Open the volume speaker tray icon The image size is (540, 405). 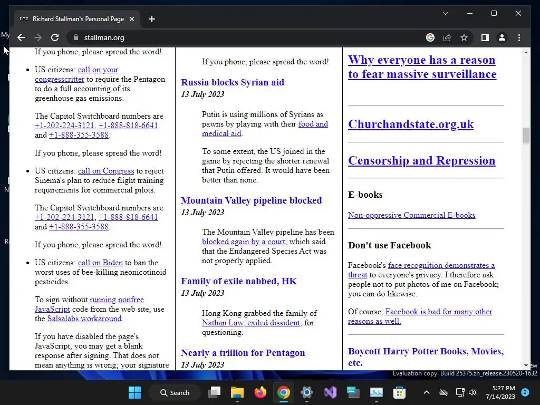[472, 392]
